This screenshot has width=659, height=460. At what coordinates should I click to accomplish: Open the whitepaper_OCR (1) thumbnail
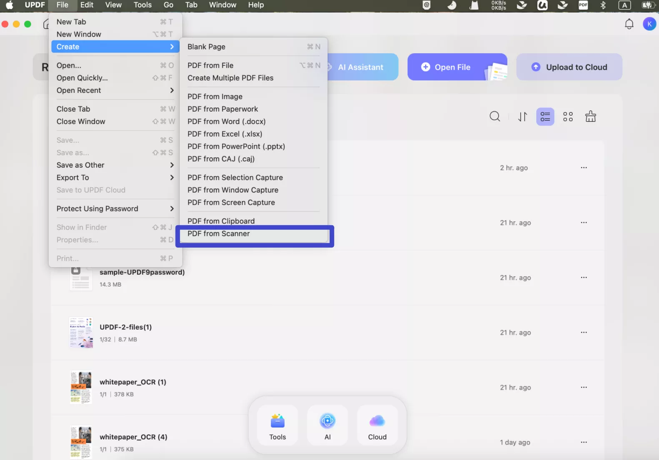coord(81,388)
